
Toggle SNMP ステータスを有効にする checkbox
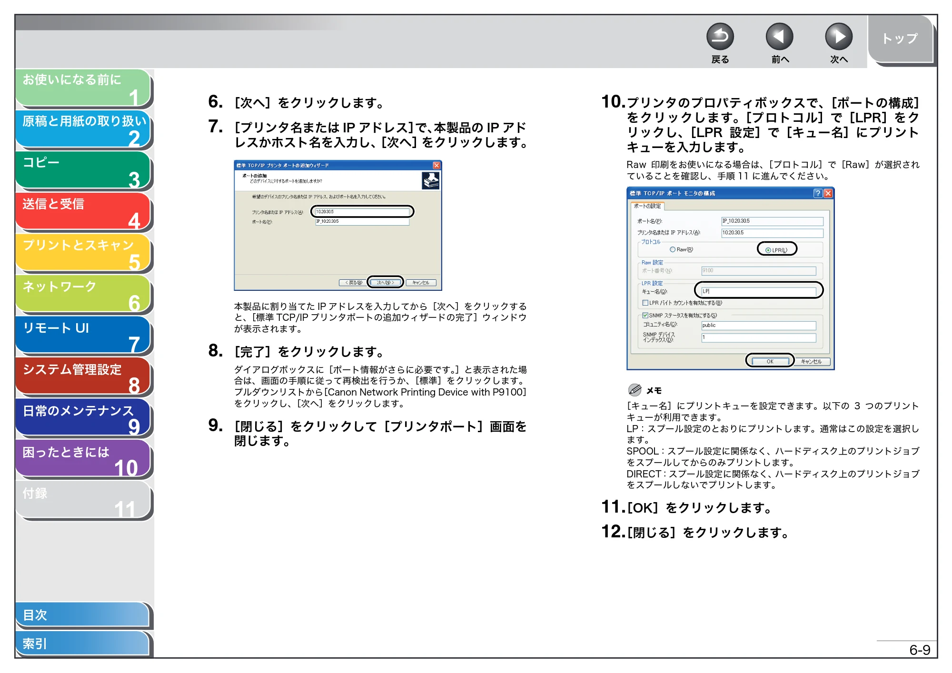[645, 315]
